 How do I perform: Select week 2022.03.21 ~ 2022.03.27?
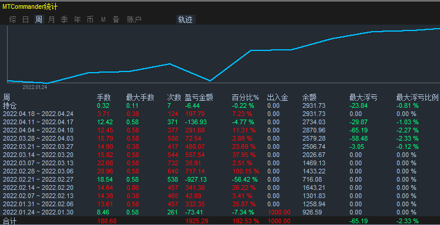[x=38, y=146]
